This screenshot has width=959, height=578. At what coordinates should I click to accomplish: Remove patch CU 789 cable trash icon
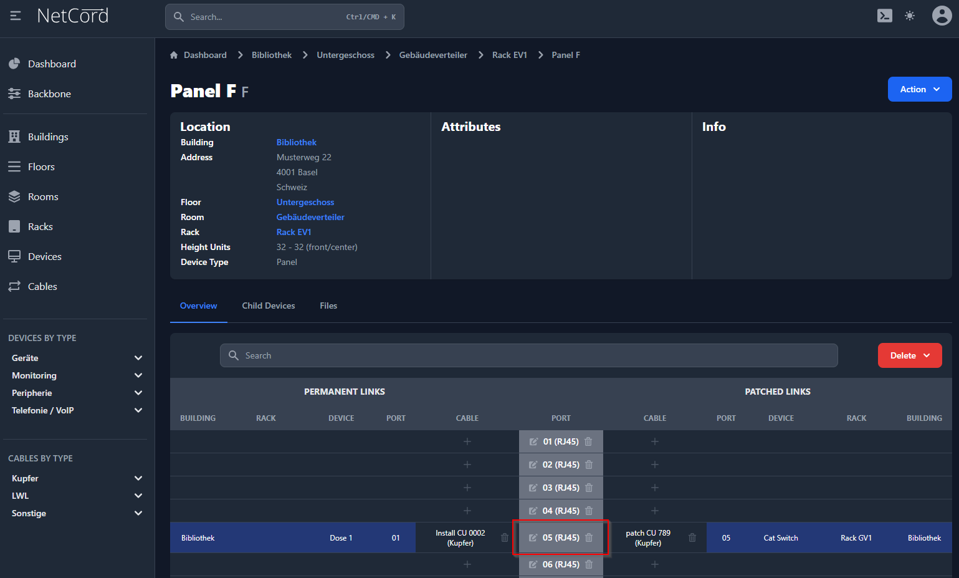pos(692,537)
